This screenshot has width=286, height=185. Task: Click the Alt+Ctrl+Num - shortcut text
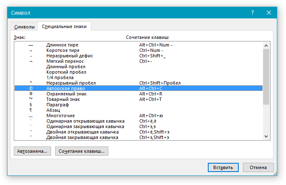coord(156,45)
